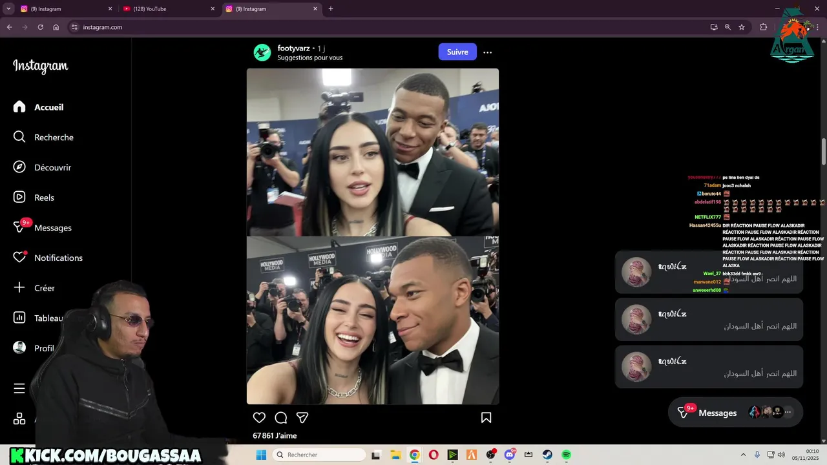
Task: Follow footyvarz with the Suivre button
Action: 457,52
